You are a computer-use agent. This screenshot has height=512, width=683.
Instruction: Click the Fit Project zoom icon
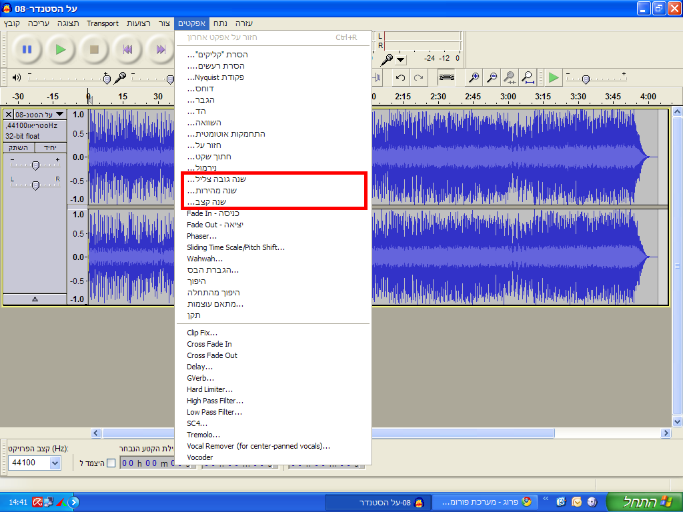[x=528, y=78]
